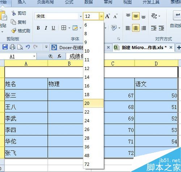The width and height of the screenshot is (181, 172).
Task: Choose font size 36 from the list
Action: (93, 147)
